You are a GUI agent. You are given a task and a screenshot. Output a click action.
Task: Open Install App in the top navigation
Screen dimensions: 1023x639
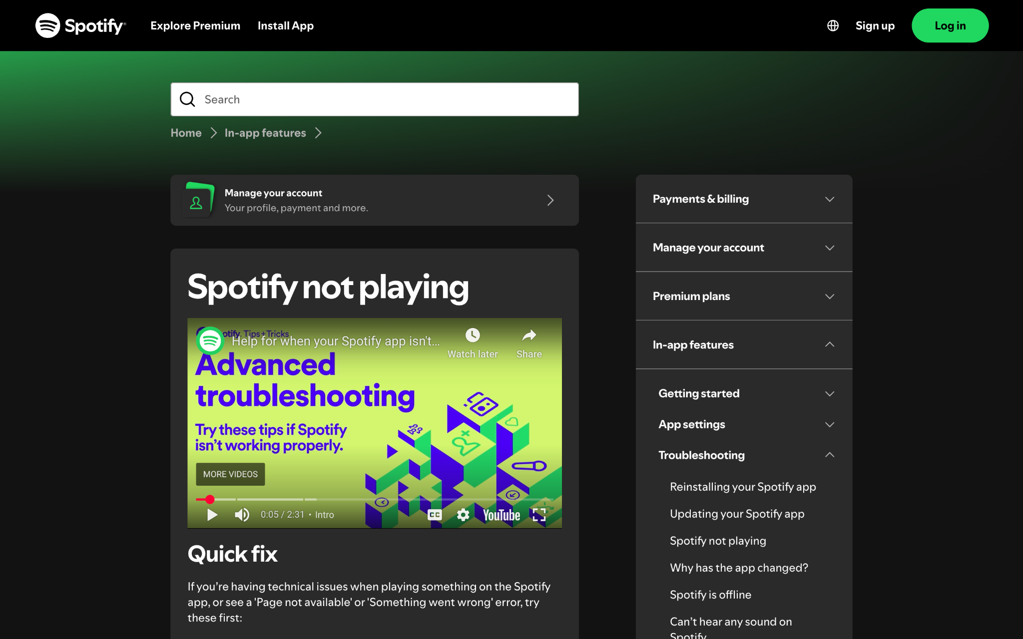pos(286,25)
